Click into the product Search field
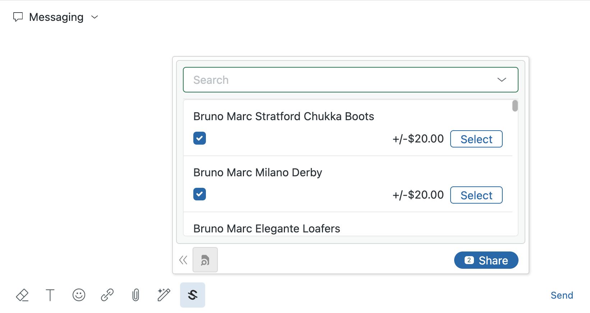This screenshot has height=313, width=590. (338, 80)
